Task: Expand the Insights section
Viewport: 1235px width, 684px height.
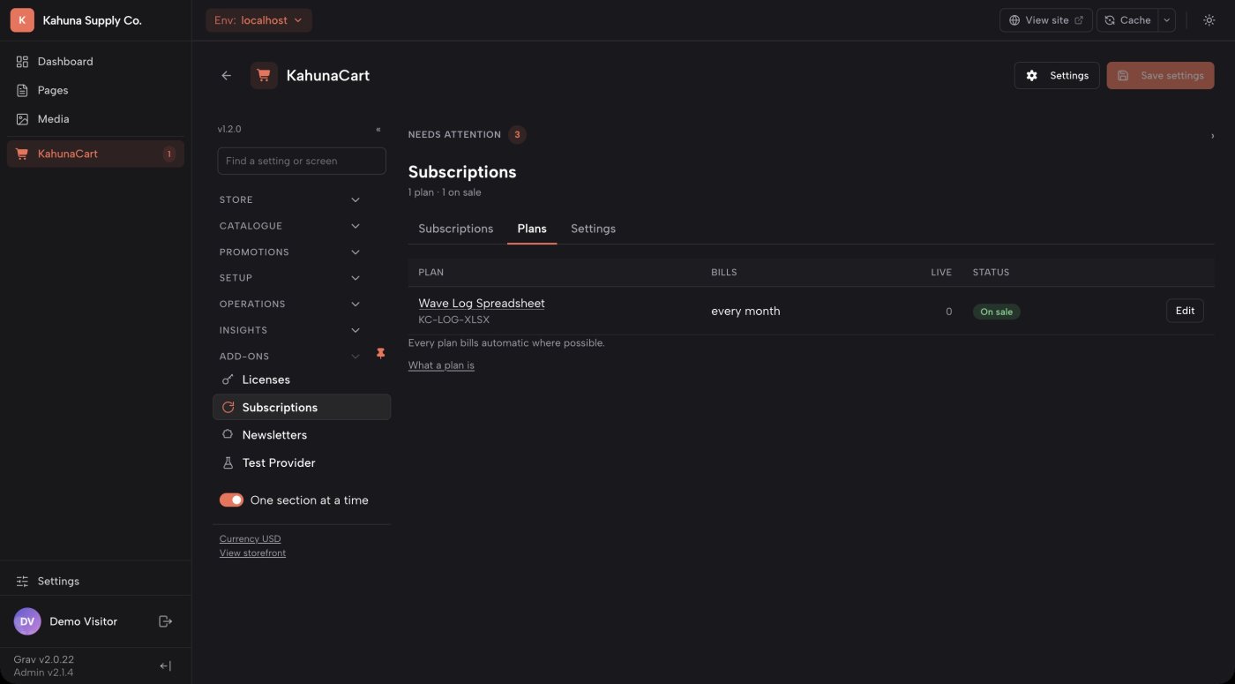Action: [290, 330]
